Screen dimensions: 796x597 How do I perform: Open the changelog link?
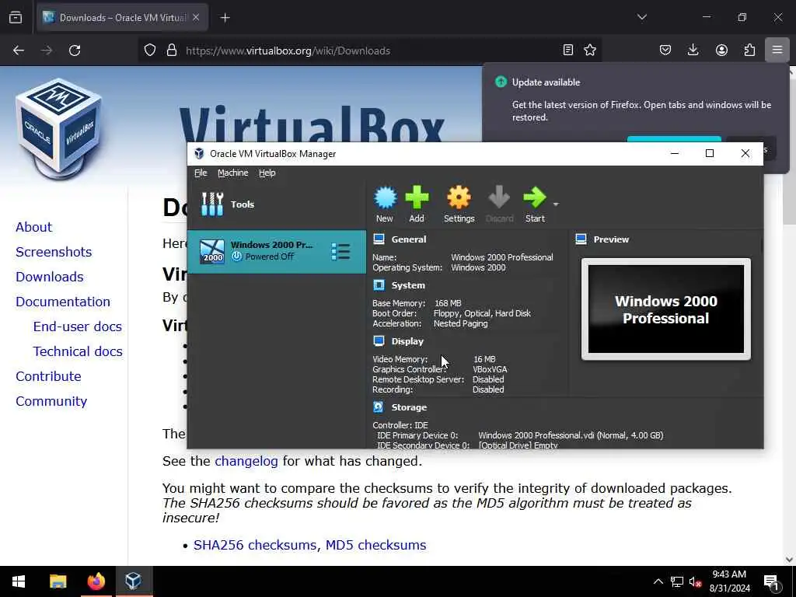(246, 461)
